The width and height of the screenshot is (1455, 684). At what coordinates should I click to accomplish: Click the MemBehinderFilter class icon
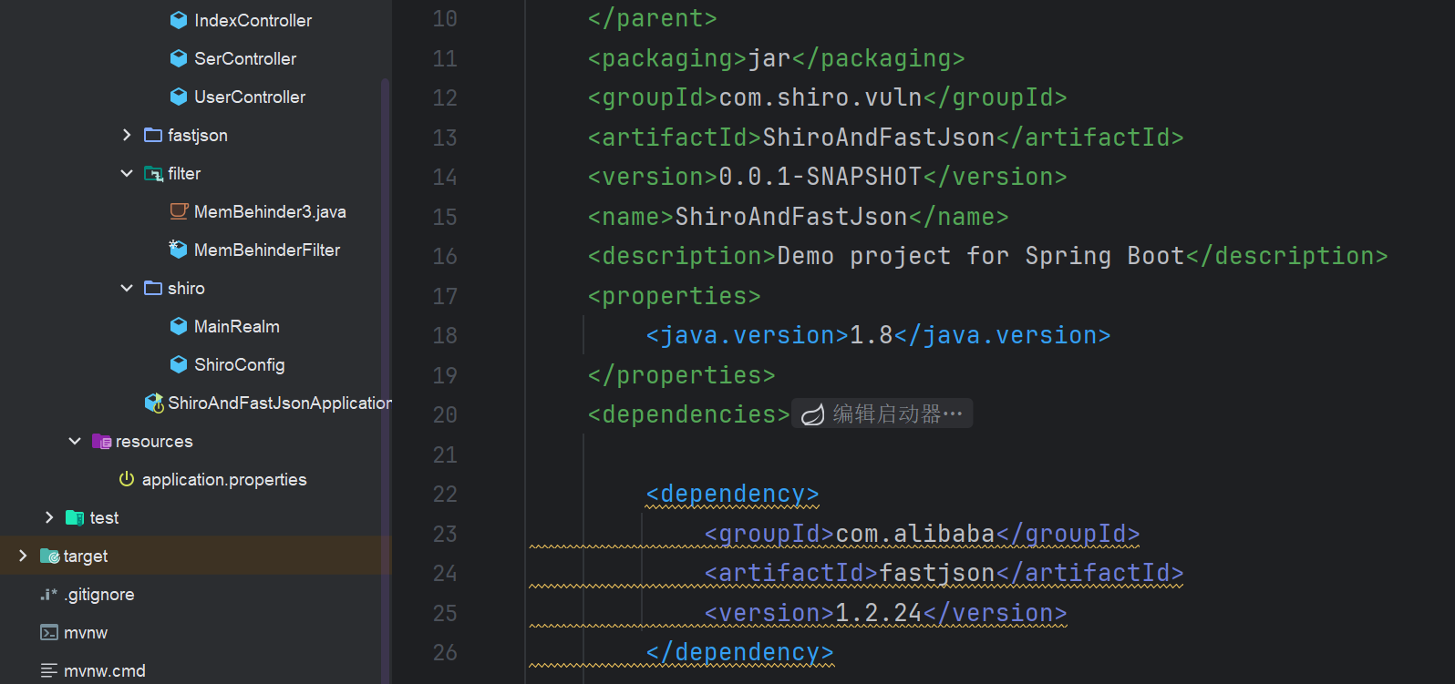point(179,250)
